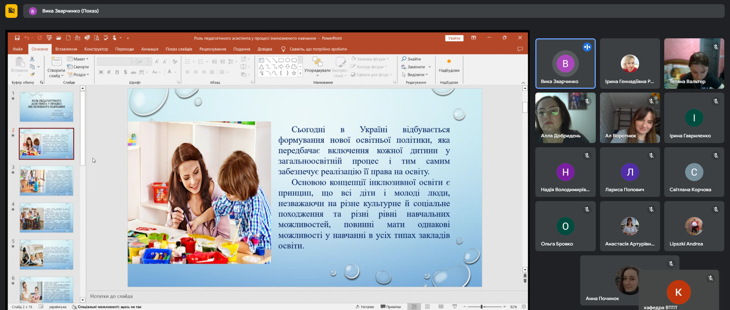Start slideshow from status bar icon
The height and width of the screenshot is (310, 730).
click(455, 307)
